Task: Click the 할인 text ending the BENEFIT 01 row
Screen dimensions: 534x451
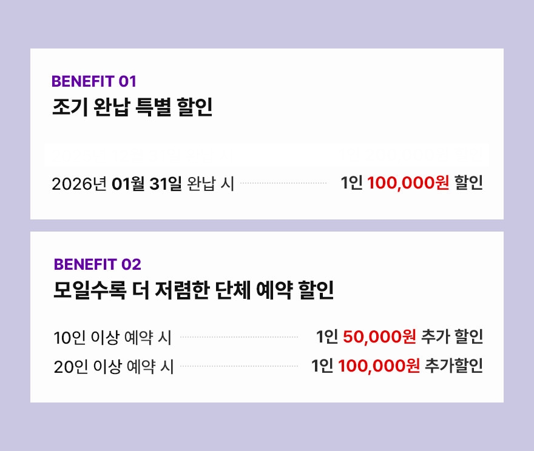Action: pos(468,183)
